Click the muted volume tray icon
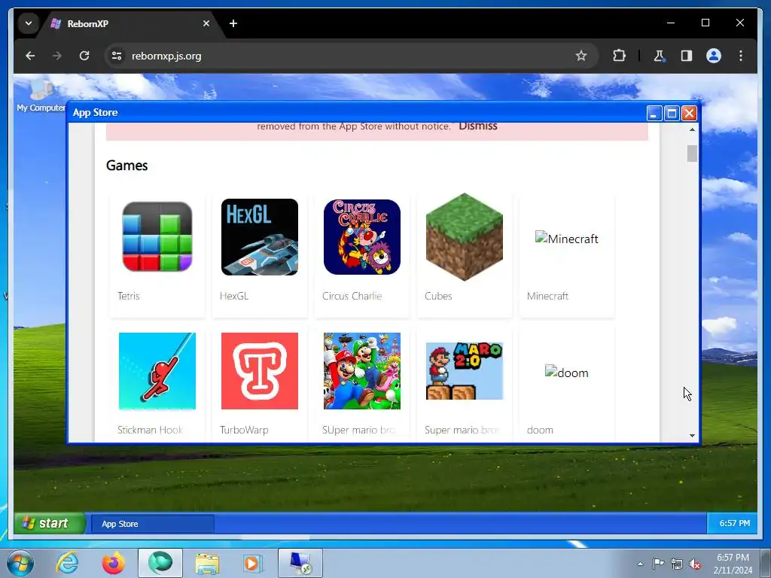 tap(695, 564)
